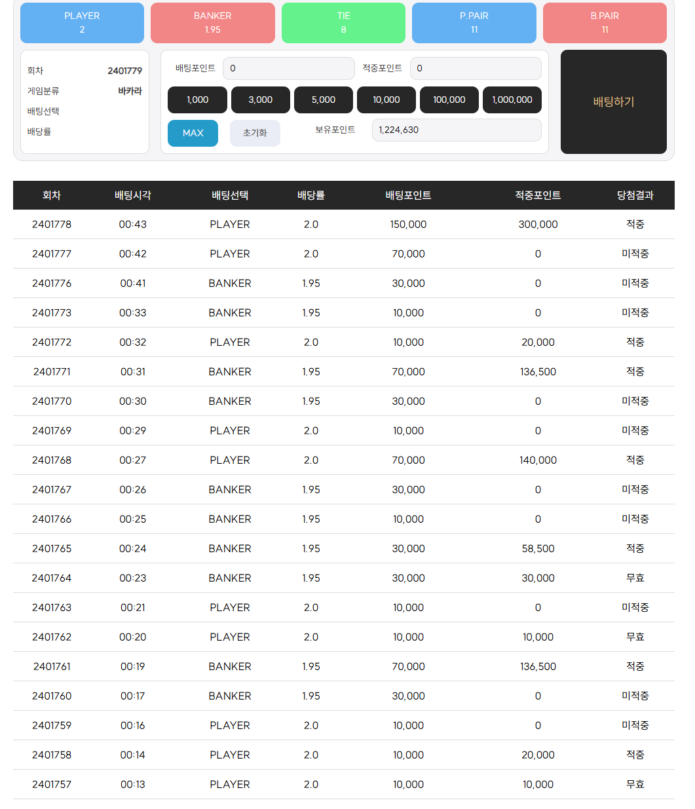
Task: Pick the P.PAIR 11 bet option
Action: pyautogui.click(x=474, y=23)
